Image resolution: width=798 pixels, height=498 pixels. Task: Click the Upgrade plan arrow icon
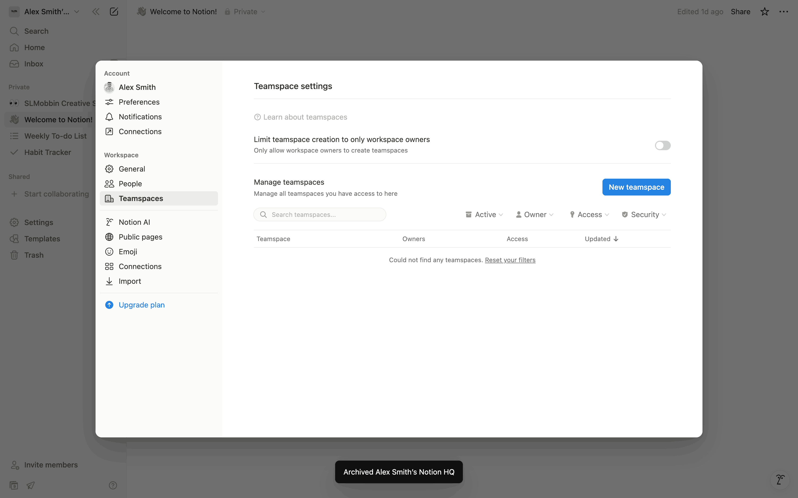[x=109, y=305]
